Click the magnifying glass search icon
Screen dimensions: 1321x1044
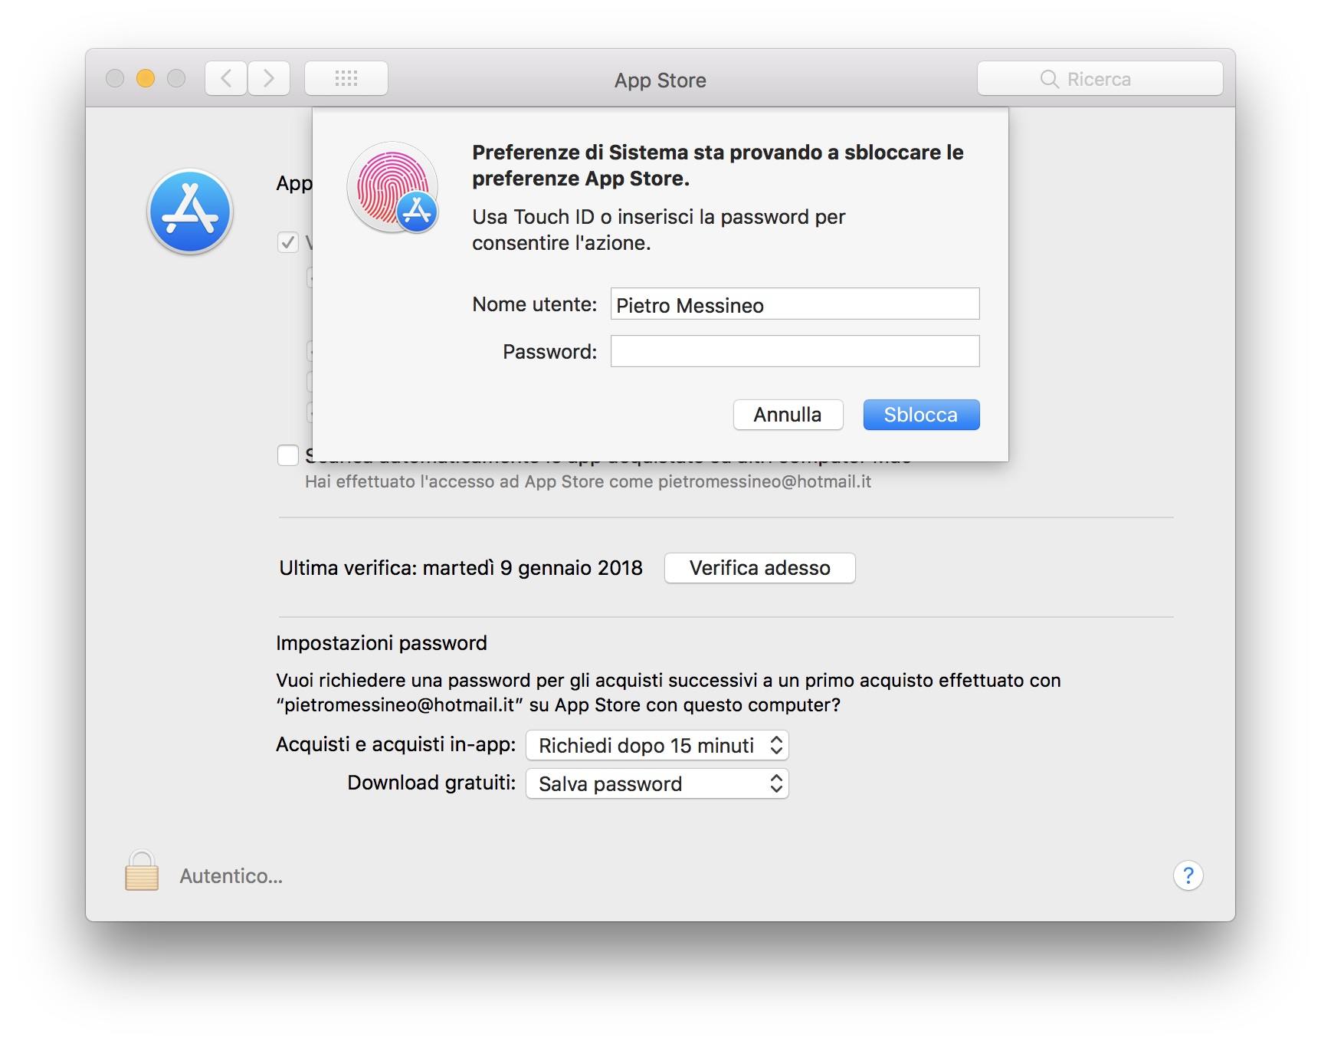click(1049, 79)
